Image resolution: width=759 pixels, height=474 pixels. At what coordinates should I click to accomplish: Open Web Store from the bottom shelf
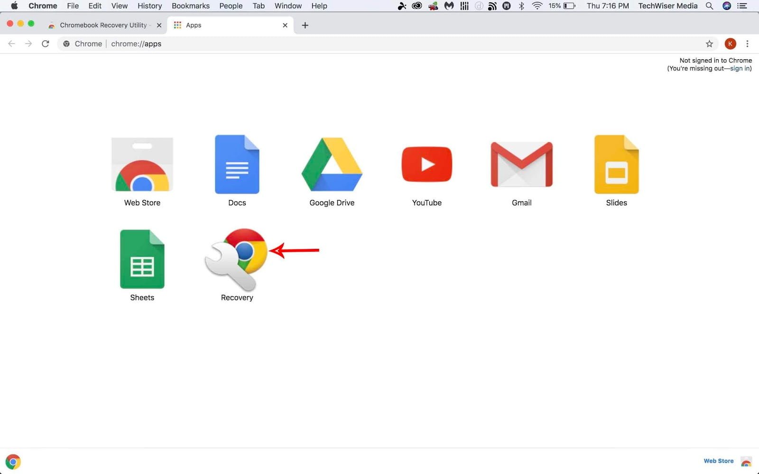[718, 460]
